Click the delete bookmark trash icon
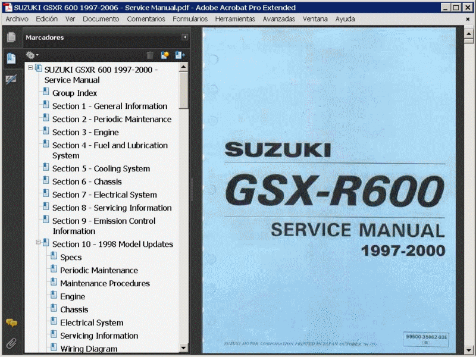Viewport: 476px width, 357px height. [x=150, y=55]
